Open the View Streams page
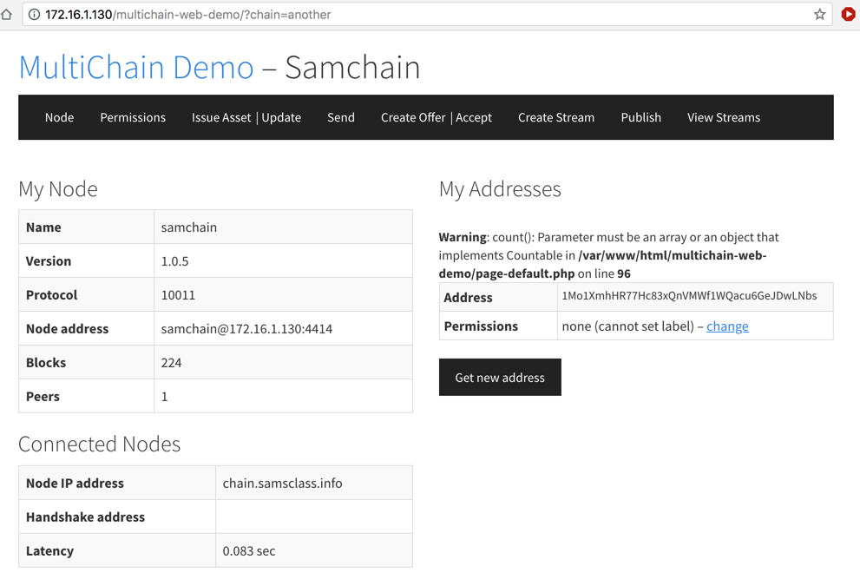This screenshot has width=860, height=573. [724, 117]
